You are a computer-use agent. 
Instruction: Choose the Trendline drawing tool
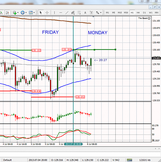tap(67, 13)
